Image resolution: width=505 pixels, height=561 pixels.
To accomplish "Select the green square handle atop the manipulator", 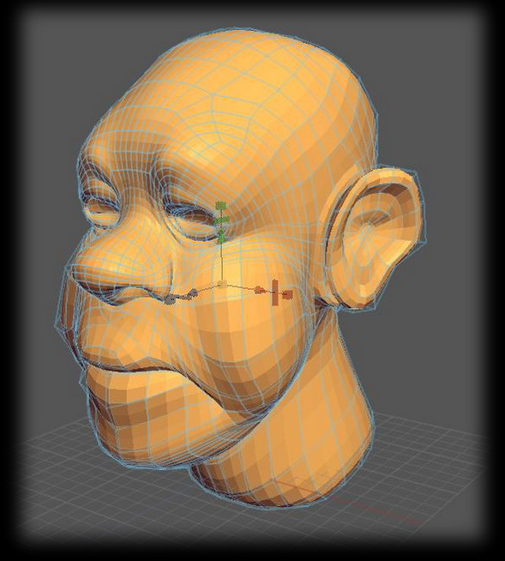I will tap(221, 207).
